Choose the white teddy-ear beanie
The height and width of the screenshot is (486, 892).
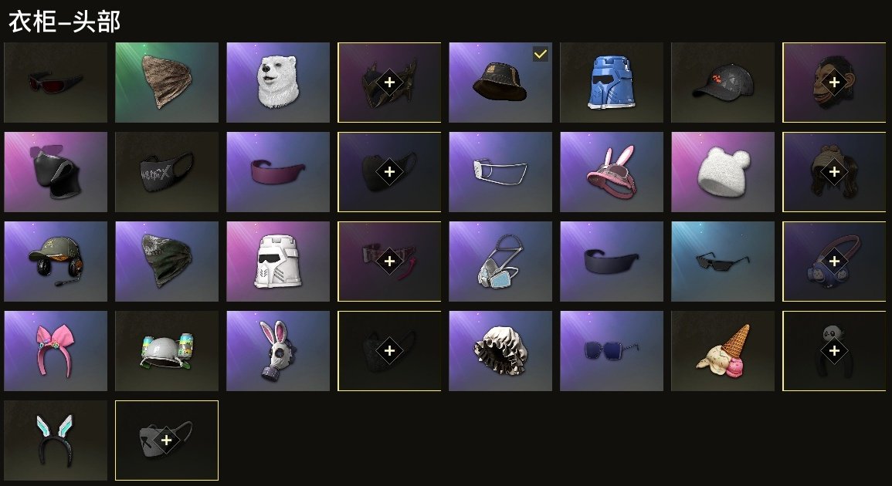[x=722, y=172]
